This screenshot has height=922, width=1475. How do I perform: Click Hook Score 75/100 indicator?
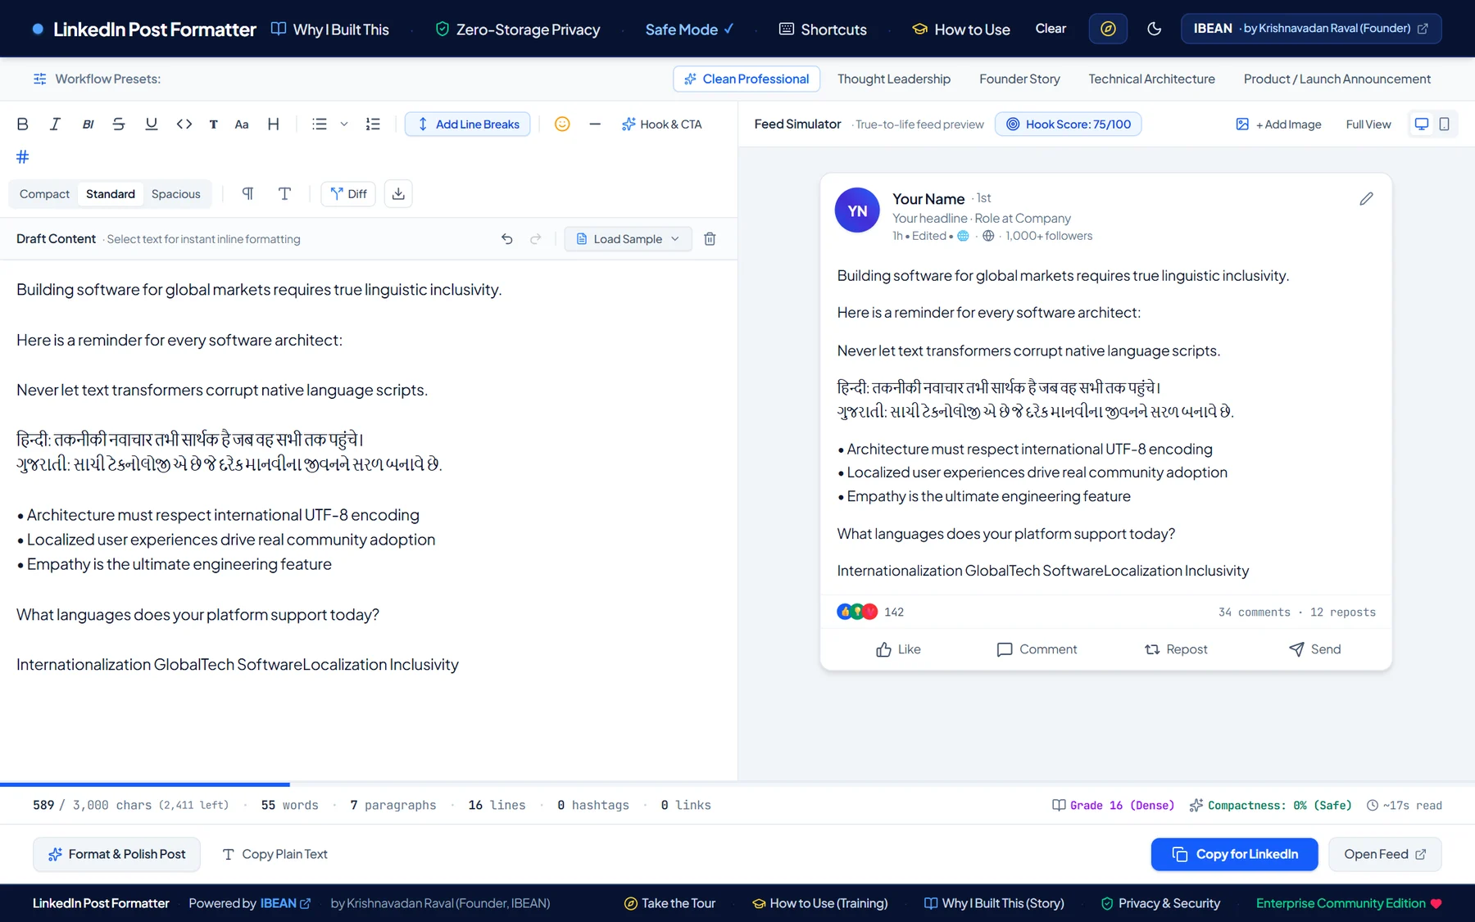(x=1068, y=124)
